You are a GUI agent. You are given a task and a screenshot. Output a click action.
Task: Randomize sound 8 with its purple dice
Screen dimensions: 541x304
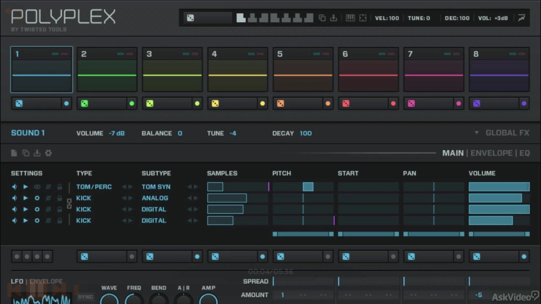(x=477, y=104)
